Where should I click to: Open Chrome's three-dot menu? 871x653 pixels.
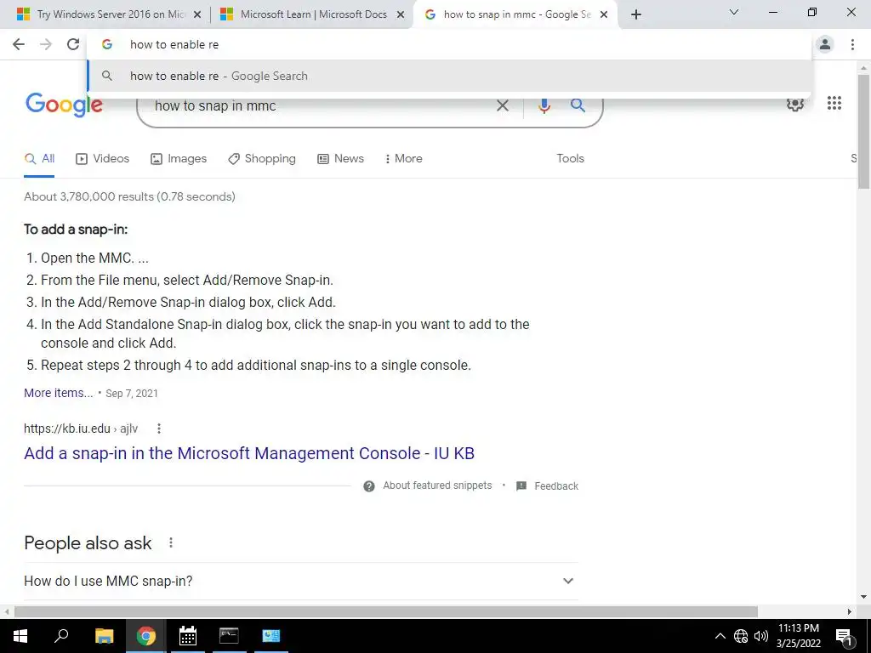pyautogui.click(x=852, y=44)
